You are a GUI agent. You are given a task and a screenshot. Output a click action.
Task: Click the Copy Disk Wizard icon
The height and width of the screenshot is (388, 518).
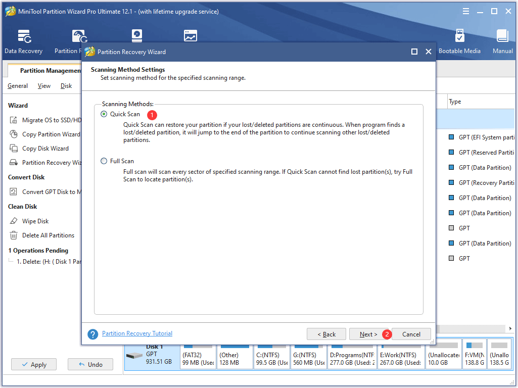pos(14,148)
